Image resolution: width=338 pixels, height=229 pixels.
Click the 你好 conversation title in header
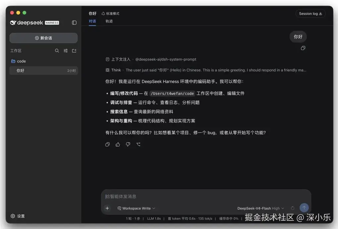[x=92, y=14]
